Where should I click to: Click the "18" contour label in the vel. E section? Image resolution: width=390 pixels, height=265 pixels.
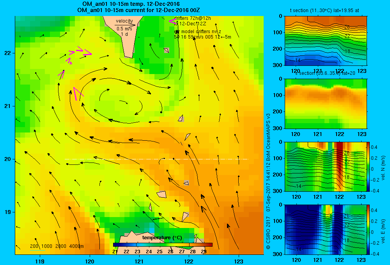tap(347, 240)
